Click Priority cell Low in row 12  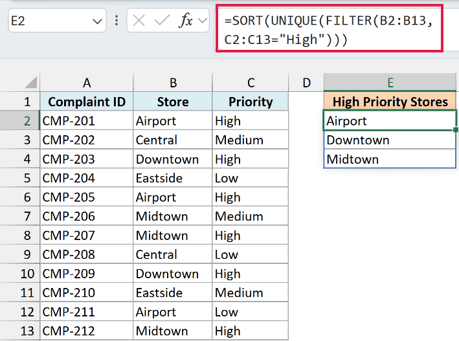pyautogui.click(x=251, y=312)
